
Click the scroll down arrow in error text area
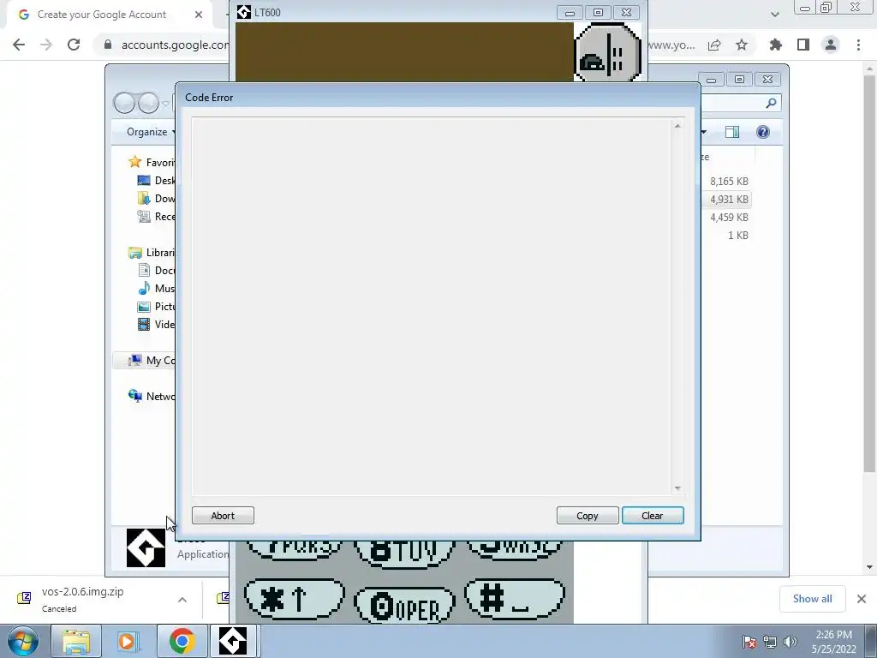pyautogui.click(x=677, y=488)
